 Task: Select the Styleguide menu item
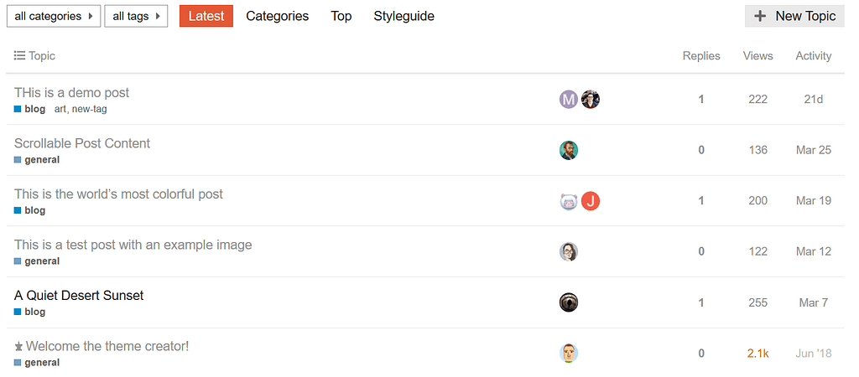point(403,17)
